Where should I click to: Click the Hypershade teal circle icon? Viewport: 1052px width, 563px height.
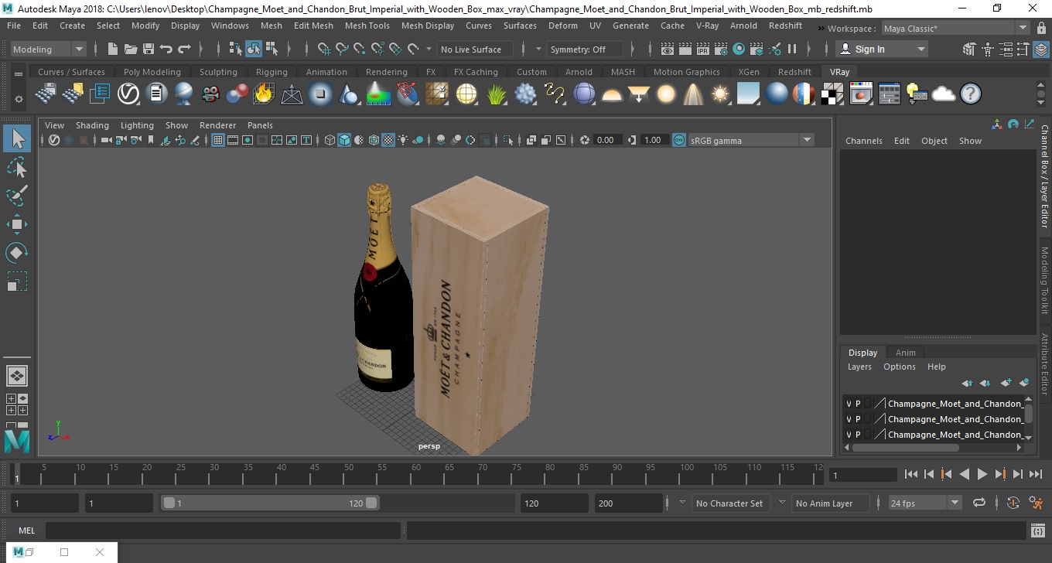tap(739, 49)
